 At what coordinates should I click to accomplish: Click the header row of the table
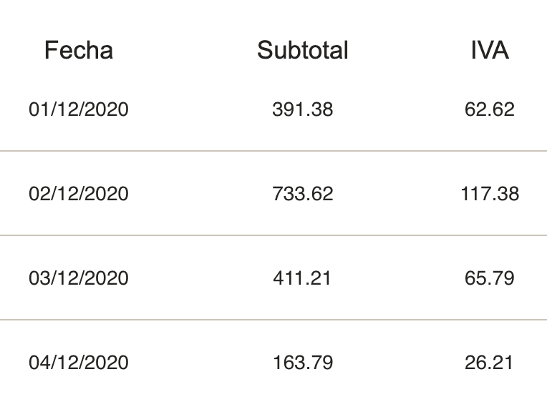[273, 50]
